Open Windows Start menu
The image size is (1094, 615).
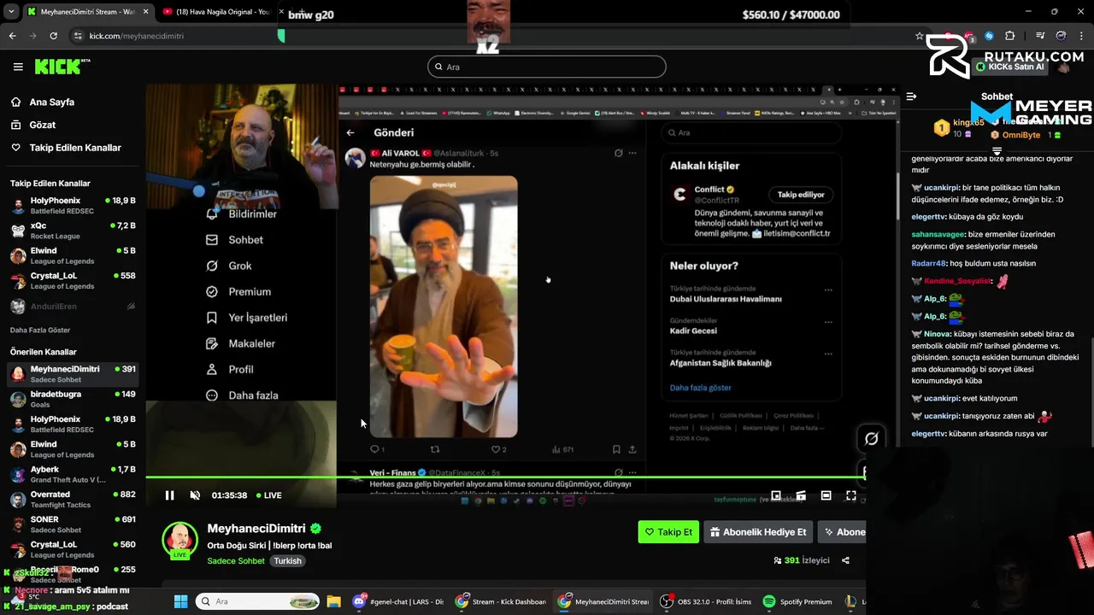coord(180,601)
